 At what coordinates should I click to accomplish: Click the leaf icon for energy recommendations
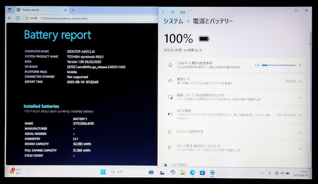pyautogui.click(x=170, y=65)
